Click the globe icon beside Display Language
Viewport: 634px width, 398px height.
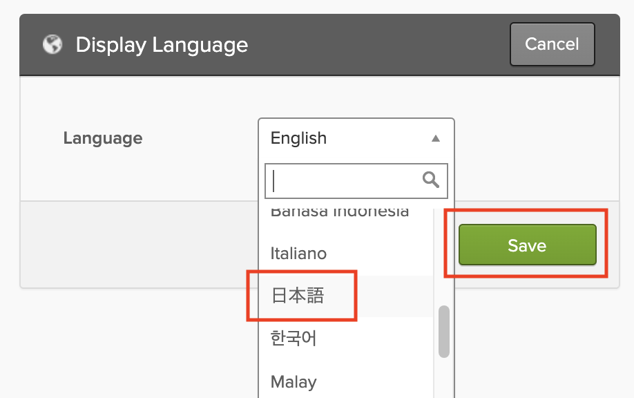pyautogui.click(x=52, y=45)
